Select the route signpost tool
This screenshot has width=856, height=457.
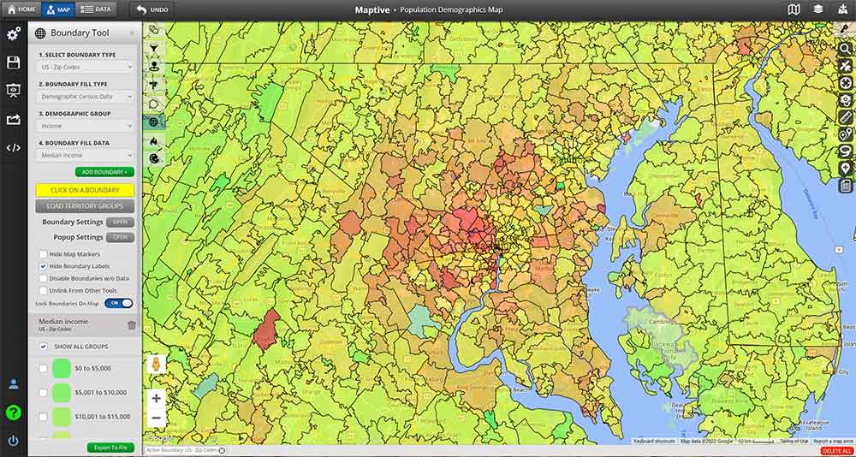point(154,86)
